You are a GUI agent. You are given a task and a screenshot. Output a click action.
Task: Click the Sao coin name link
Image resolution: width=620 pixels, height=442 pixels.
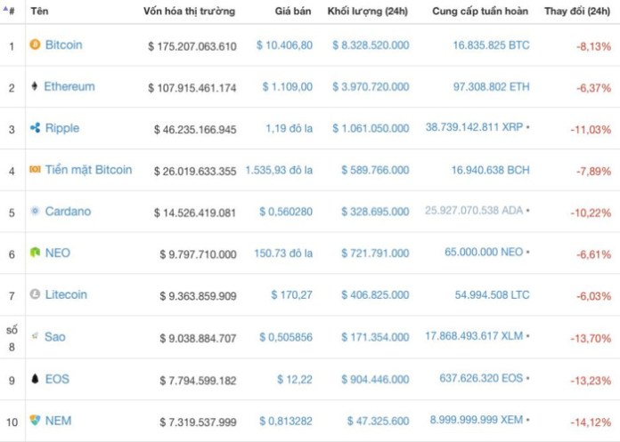pos(55,337)
